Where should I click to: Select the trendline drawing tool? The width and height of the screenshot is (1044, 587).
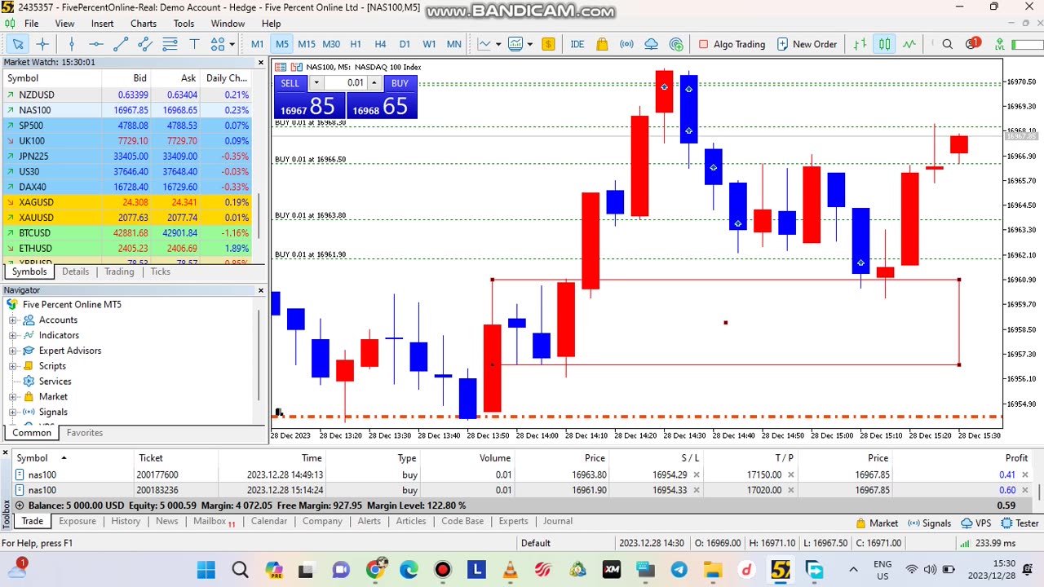click(121, 44)
